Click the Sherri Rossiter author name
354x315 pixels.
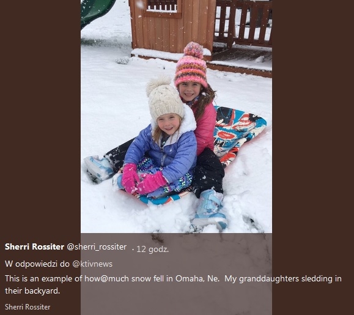[x=34, y=247]
